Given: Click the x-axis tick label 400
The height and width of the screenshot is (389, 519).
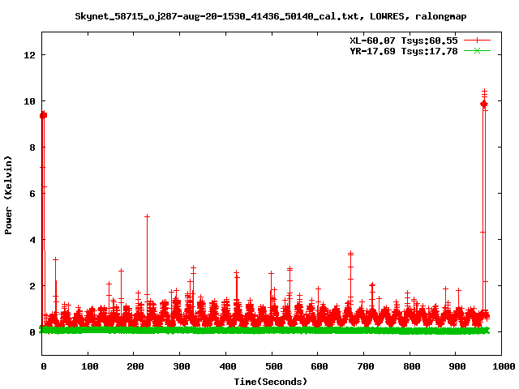Looking at the screenshot, I should [228, 366].
